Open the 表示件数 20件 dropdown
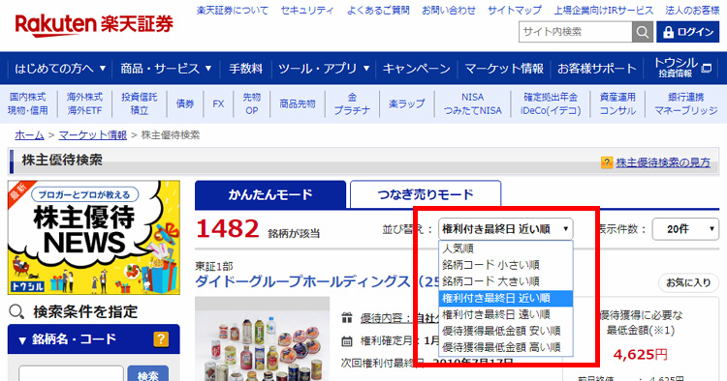This screenshot has height=381, width=727. click(685, 229)
